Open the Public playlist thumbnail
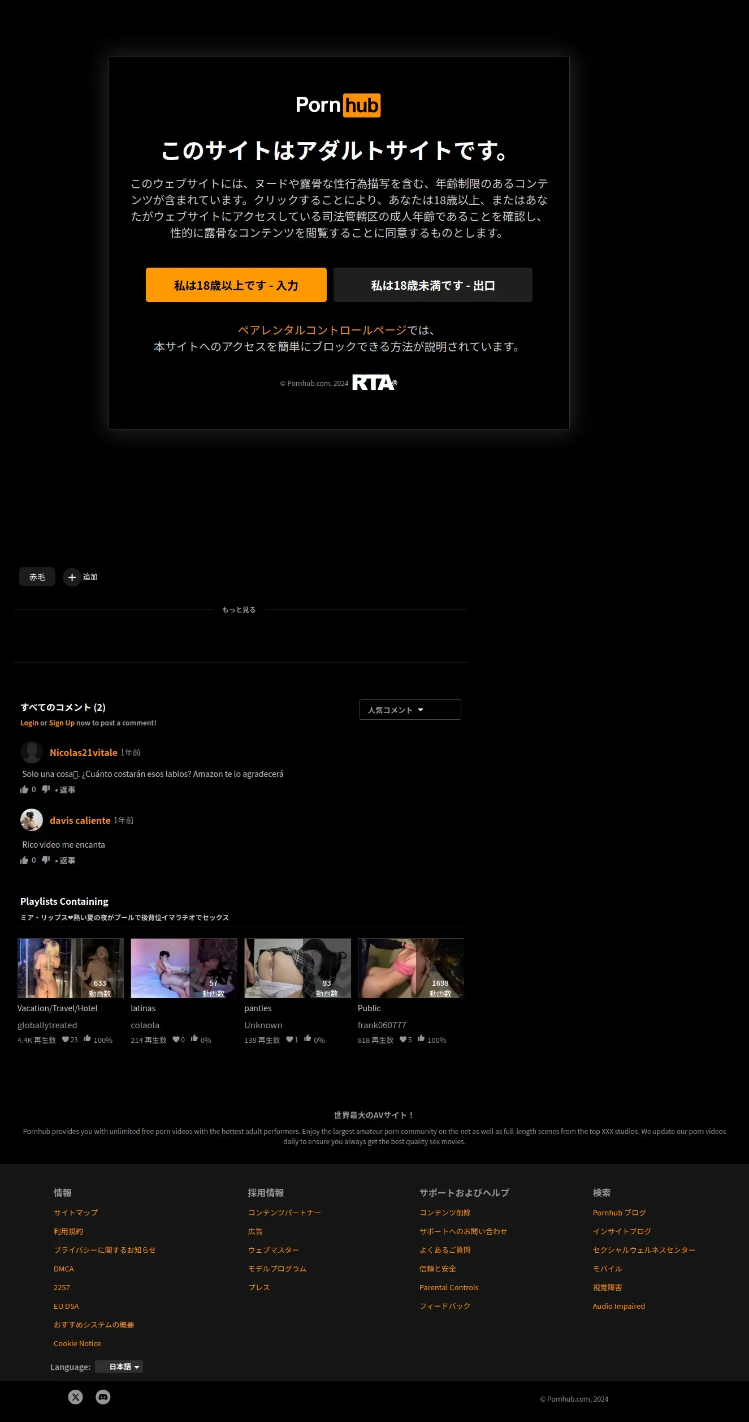 pos(411,968)
